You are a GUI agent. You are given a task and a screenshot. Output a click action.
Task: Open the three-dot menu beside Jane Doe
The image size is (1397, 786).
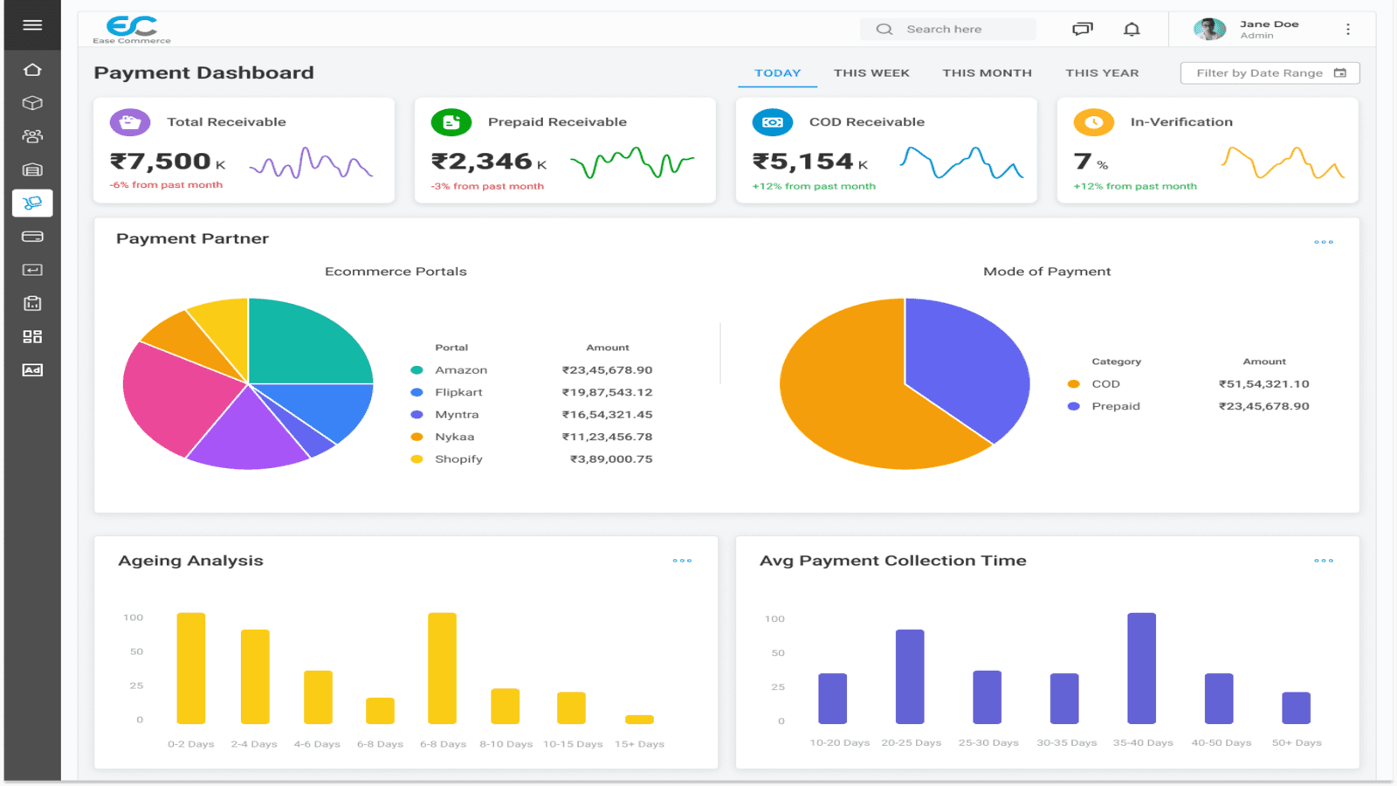click(1348, 29)
